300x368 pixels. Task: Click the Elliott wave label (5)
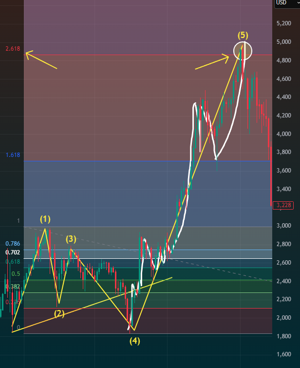pos(243,35)
